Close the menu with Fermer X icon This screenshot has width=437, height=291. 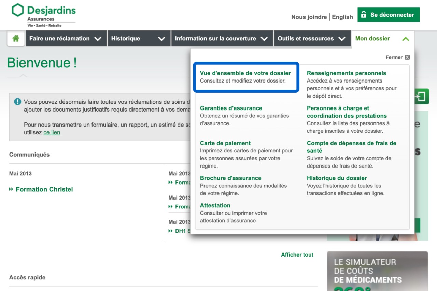pos(407,57)
